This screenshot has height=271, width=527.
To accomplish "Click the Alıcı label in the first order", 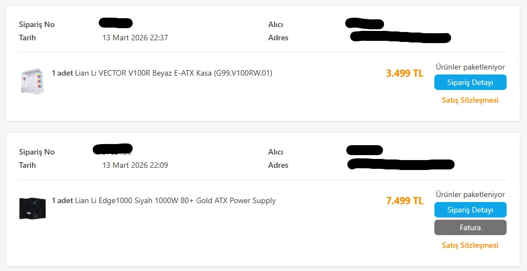I will [276, 25].
